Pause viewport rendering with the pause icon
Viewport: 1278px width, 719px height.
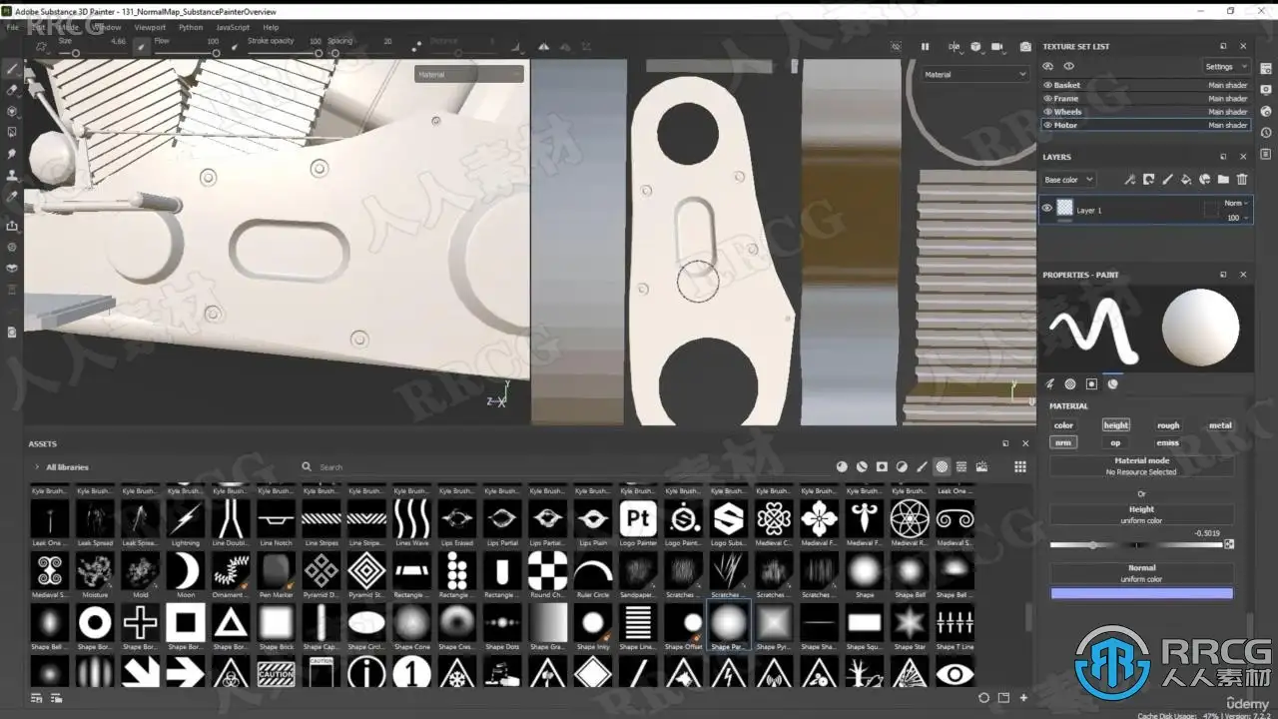click(925, 47)
